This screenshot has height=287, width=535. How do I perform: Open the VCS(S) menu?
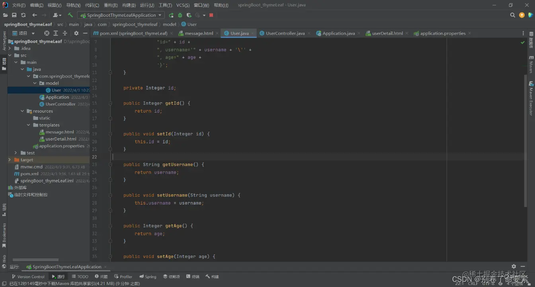click(x=183, y=5)
